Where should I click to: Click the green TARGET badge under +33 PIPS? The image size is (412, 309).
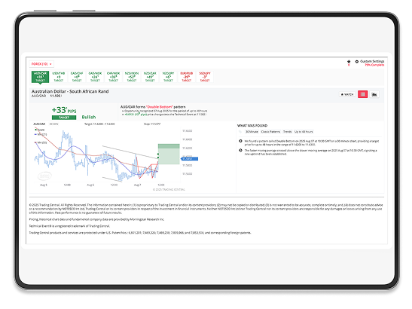[x=64, y=118]
